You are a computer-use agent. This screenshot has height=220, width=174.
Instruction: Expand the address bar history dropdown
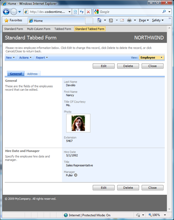pyautogui.click(x=70, y=12)
